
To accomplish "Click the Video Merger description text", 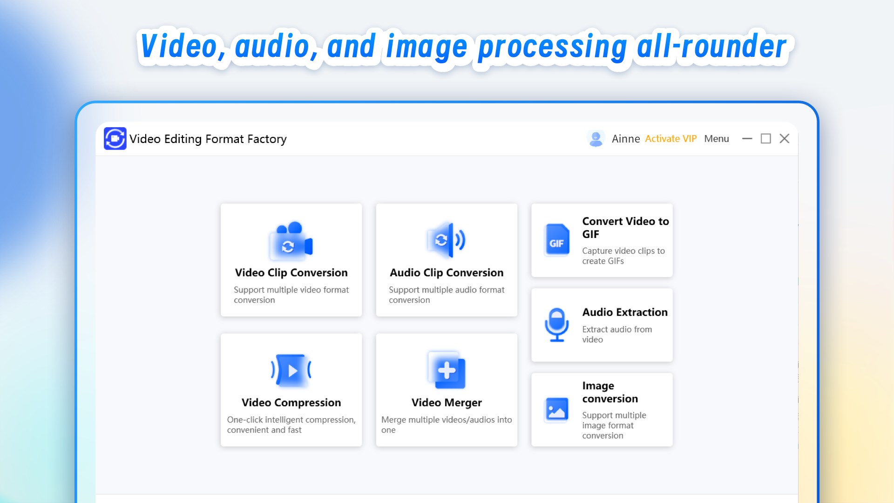I will (x=446, y=425).
